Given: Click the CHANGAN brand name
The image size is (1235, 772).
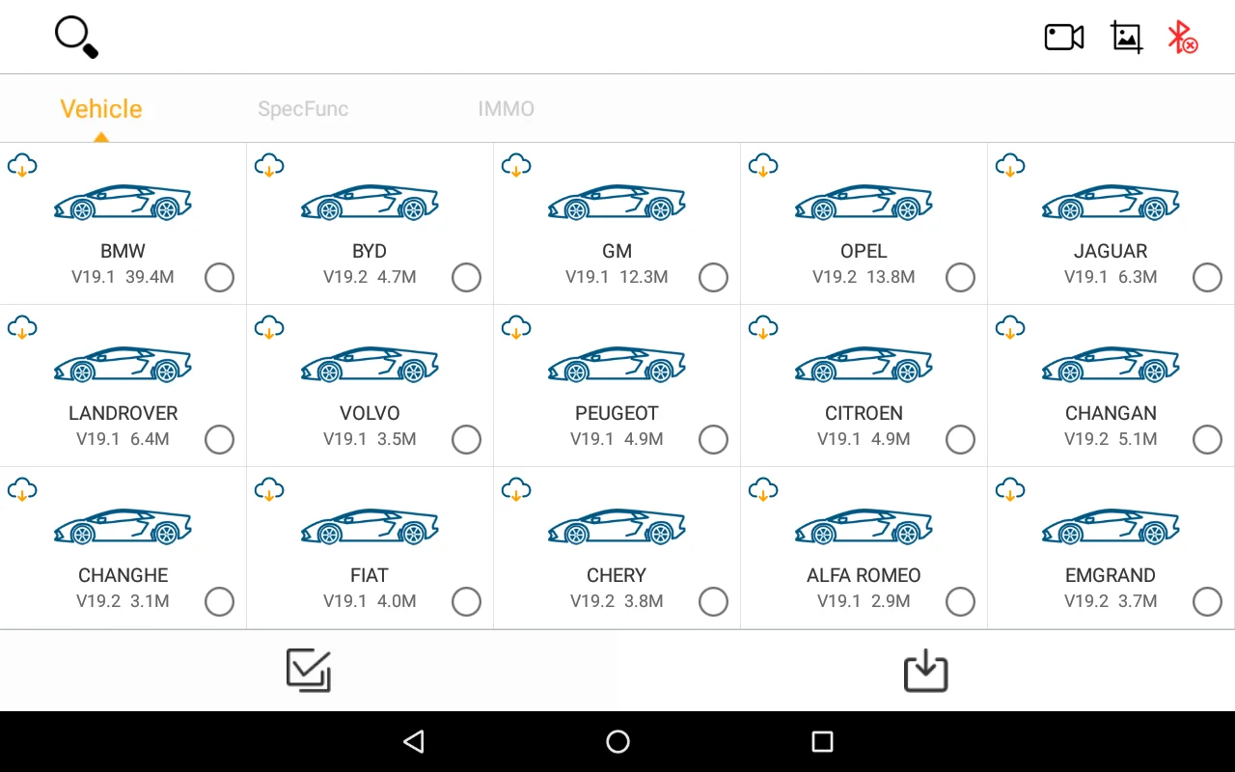Looking at the screenshot, I should [x=1111, y=413].
